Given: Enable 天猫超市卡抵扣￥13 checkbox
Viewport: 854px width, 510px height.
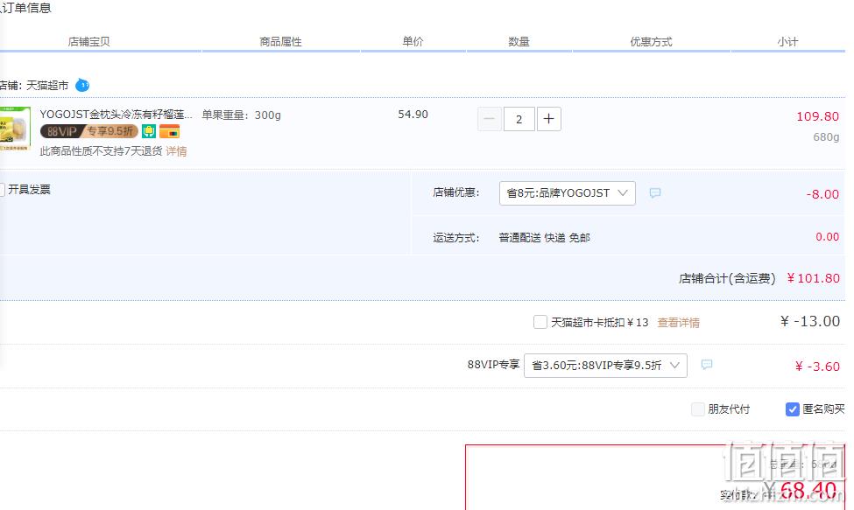Looking at the screenshot, I should 540,322.
